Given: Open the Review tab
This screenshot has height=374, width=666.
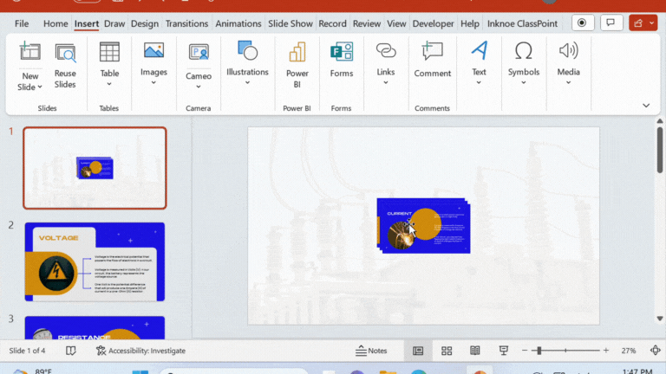Looking at the screenshot, I should pos(367,23).
